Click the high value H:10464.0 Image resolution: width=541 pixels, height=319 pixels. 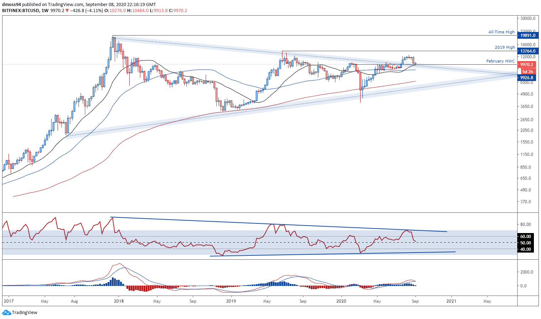[138, 11]
